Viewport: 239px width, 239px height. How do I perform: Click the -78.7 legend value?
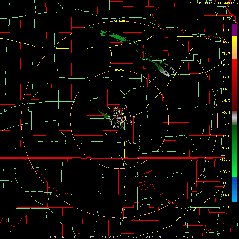pyautogui.click(x=225, y=172)
